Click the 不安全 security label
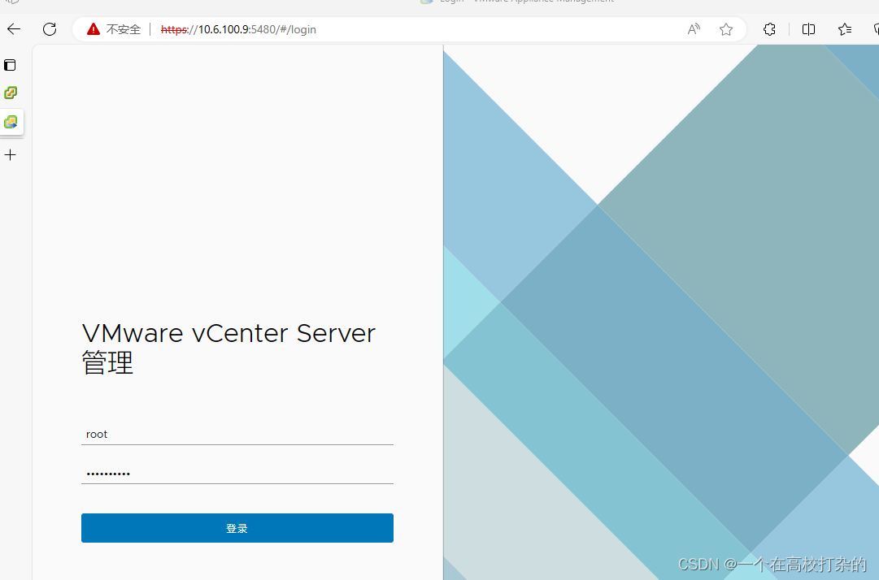Viewport: 879px width, 580px height. click(x=124, y=29)
